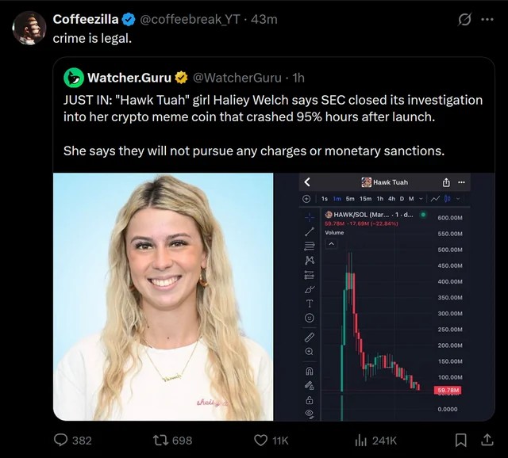Open the reply icon with 382 replies
Image resolution: width=508 pixels, height=458 pixels.
pyautogui.click(x=61, y=440)
